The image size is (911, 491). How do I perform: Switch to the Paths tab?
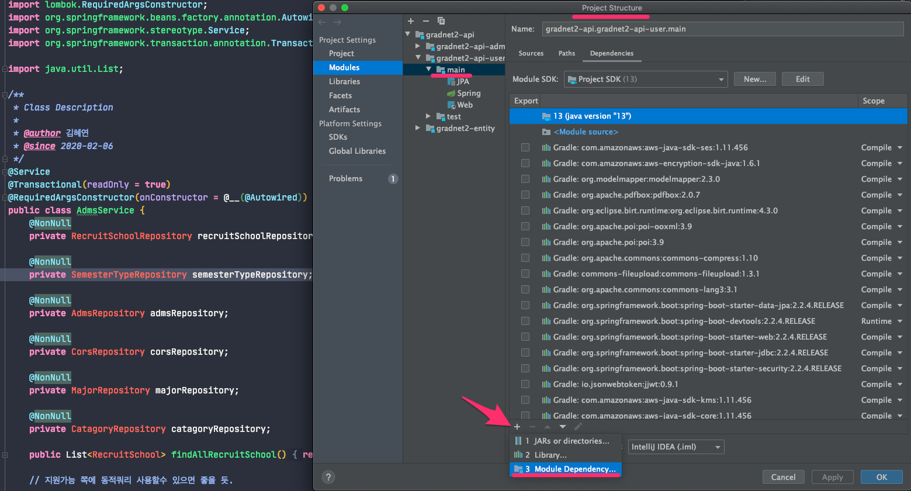(x=567, y=53)
